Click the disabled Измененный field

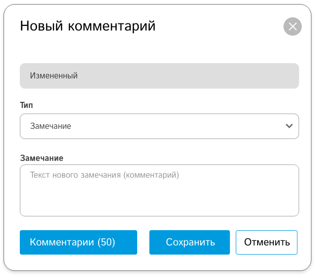tap(160, 76)
